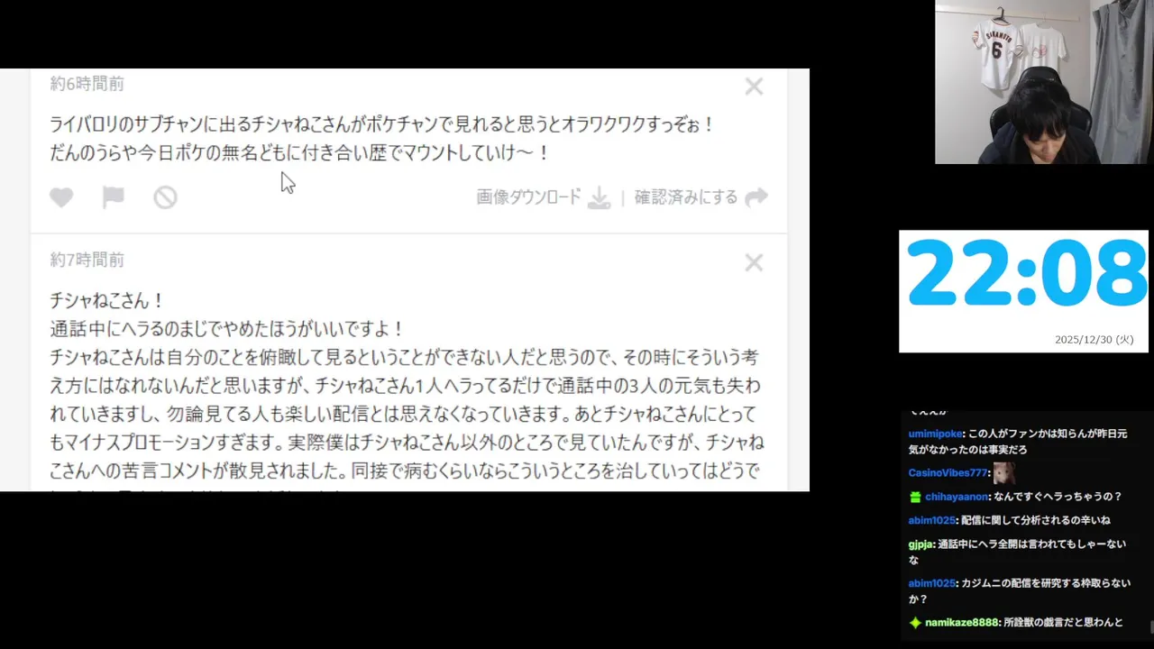Dismiss the 約7時間前 message with its X
The height and width of the screenshot is (649, 1154).
754,262
